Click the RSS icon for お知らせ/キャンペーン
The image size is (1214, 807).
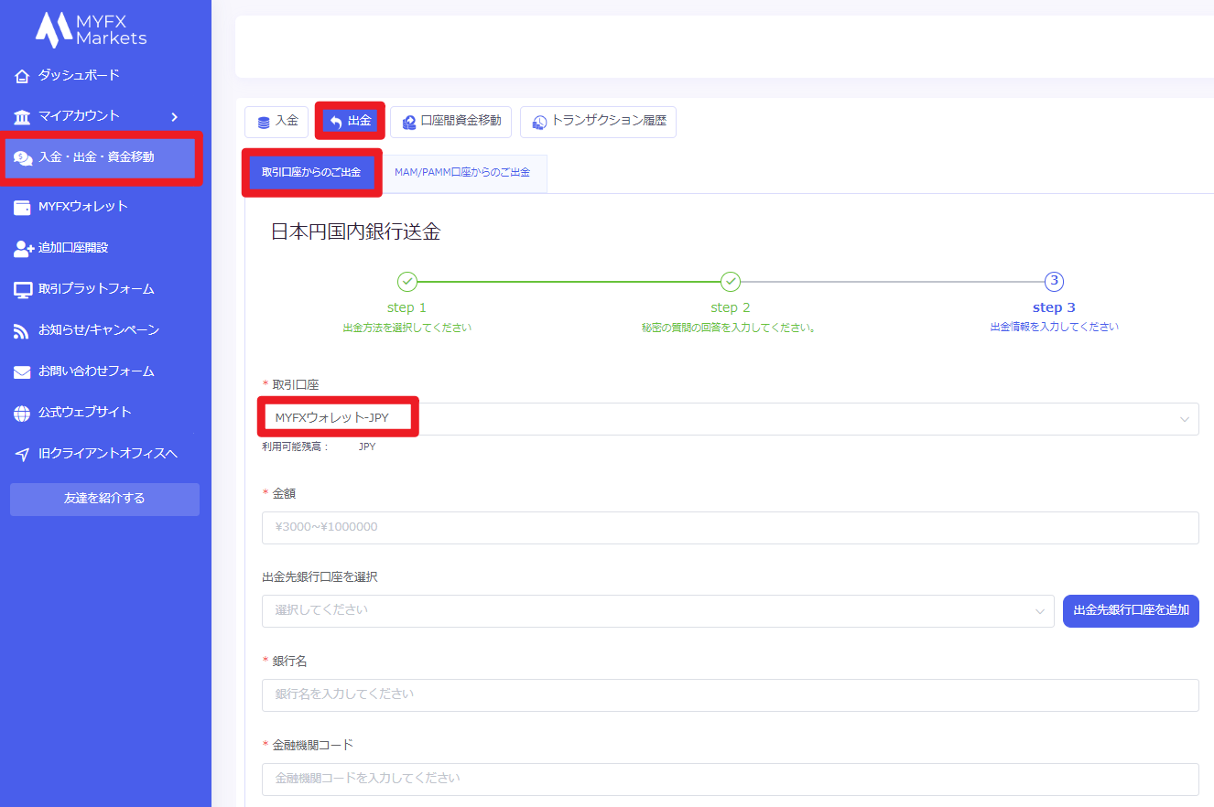[x=22, y=331]
